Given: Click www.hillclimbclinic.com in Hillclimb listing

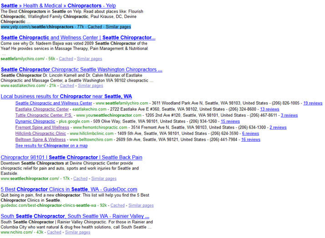Looking at the screenshot, I should coord(92,134).
